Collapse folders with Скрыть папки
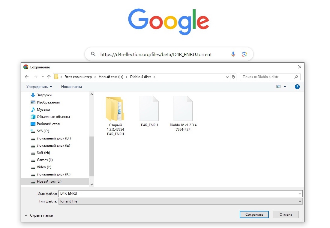330x228 pixels. click(39, 215)
